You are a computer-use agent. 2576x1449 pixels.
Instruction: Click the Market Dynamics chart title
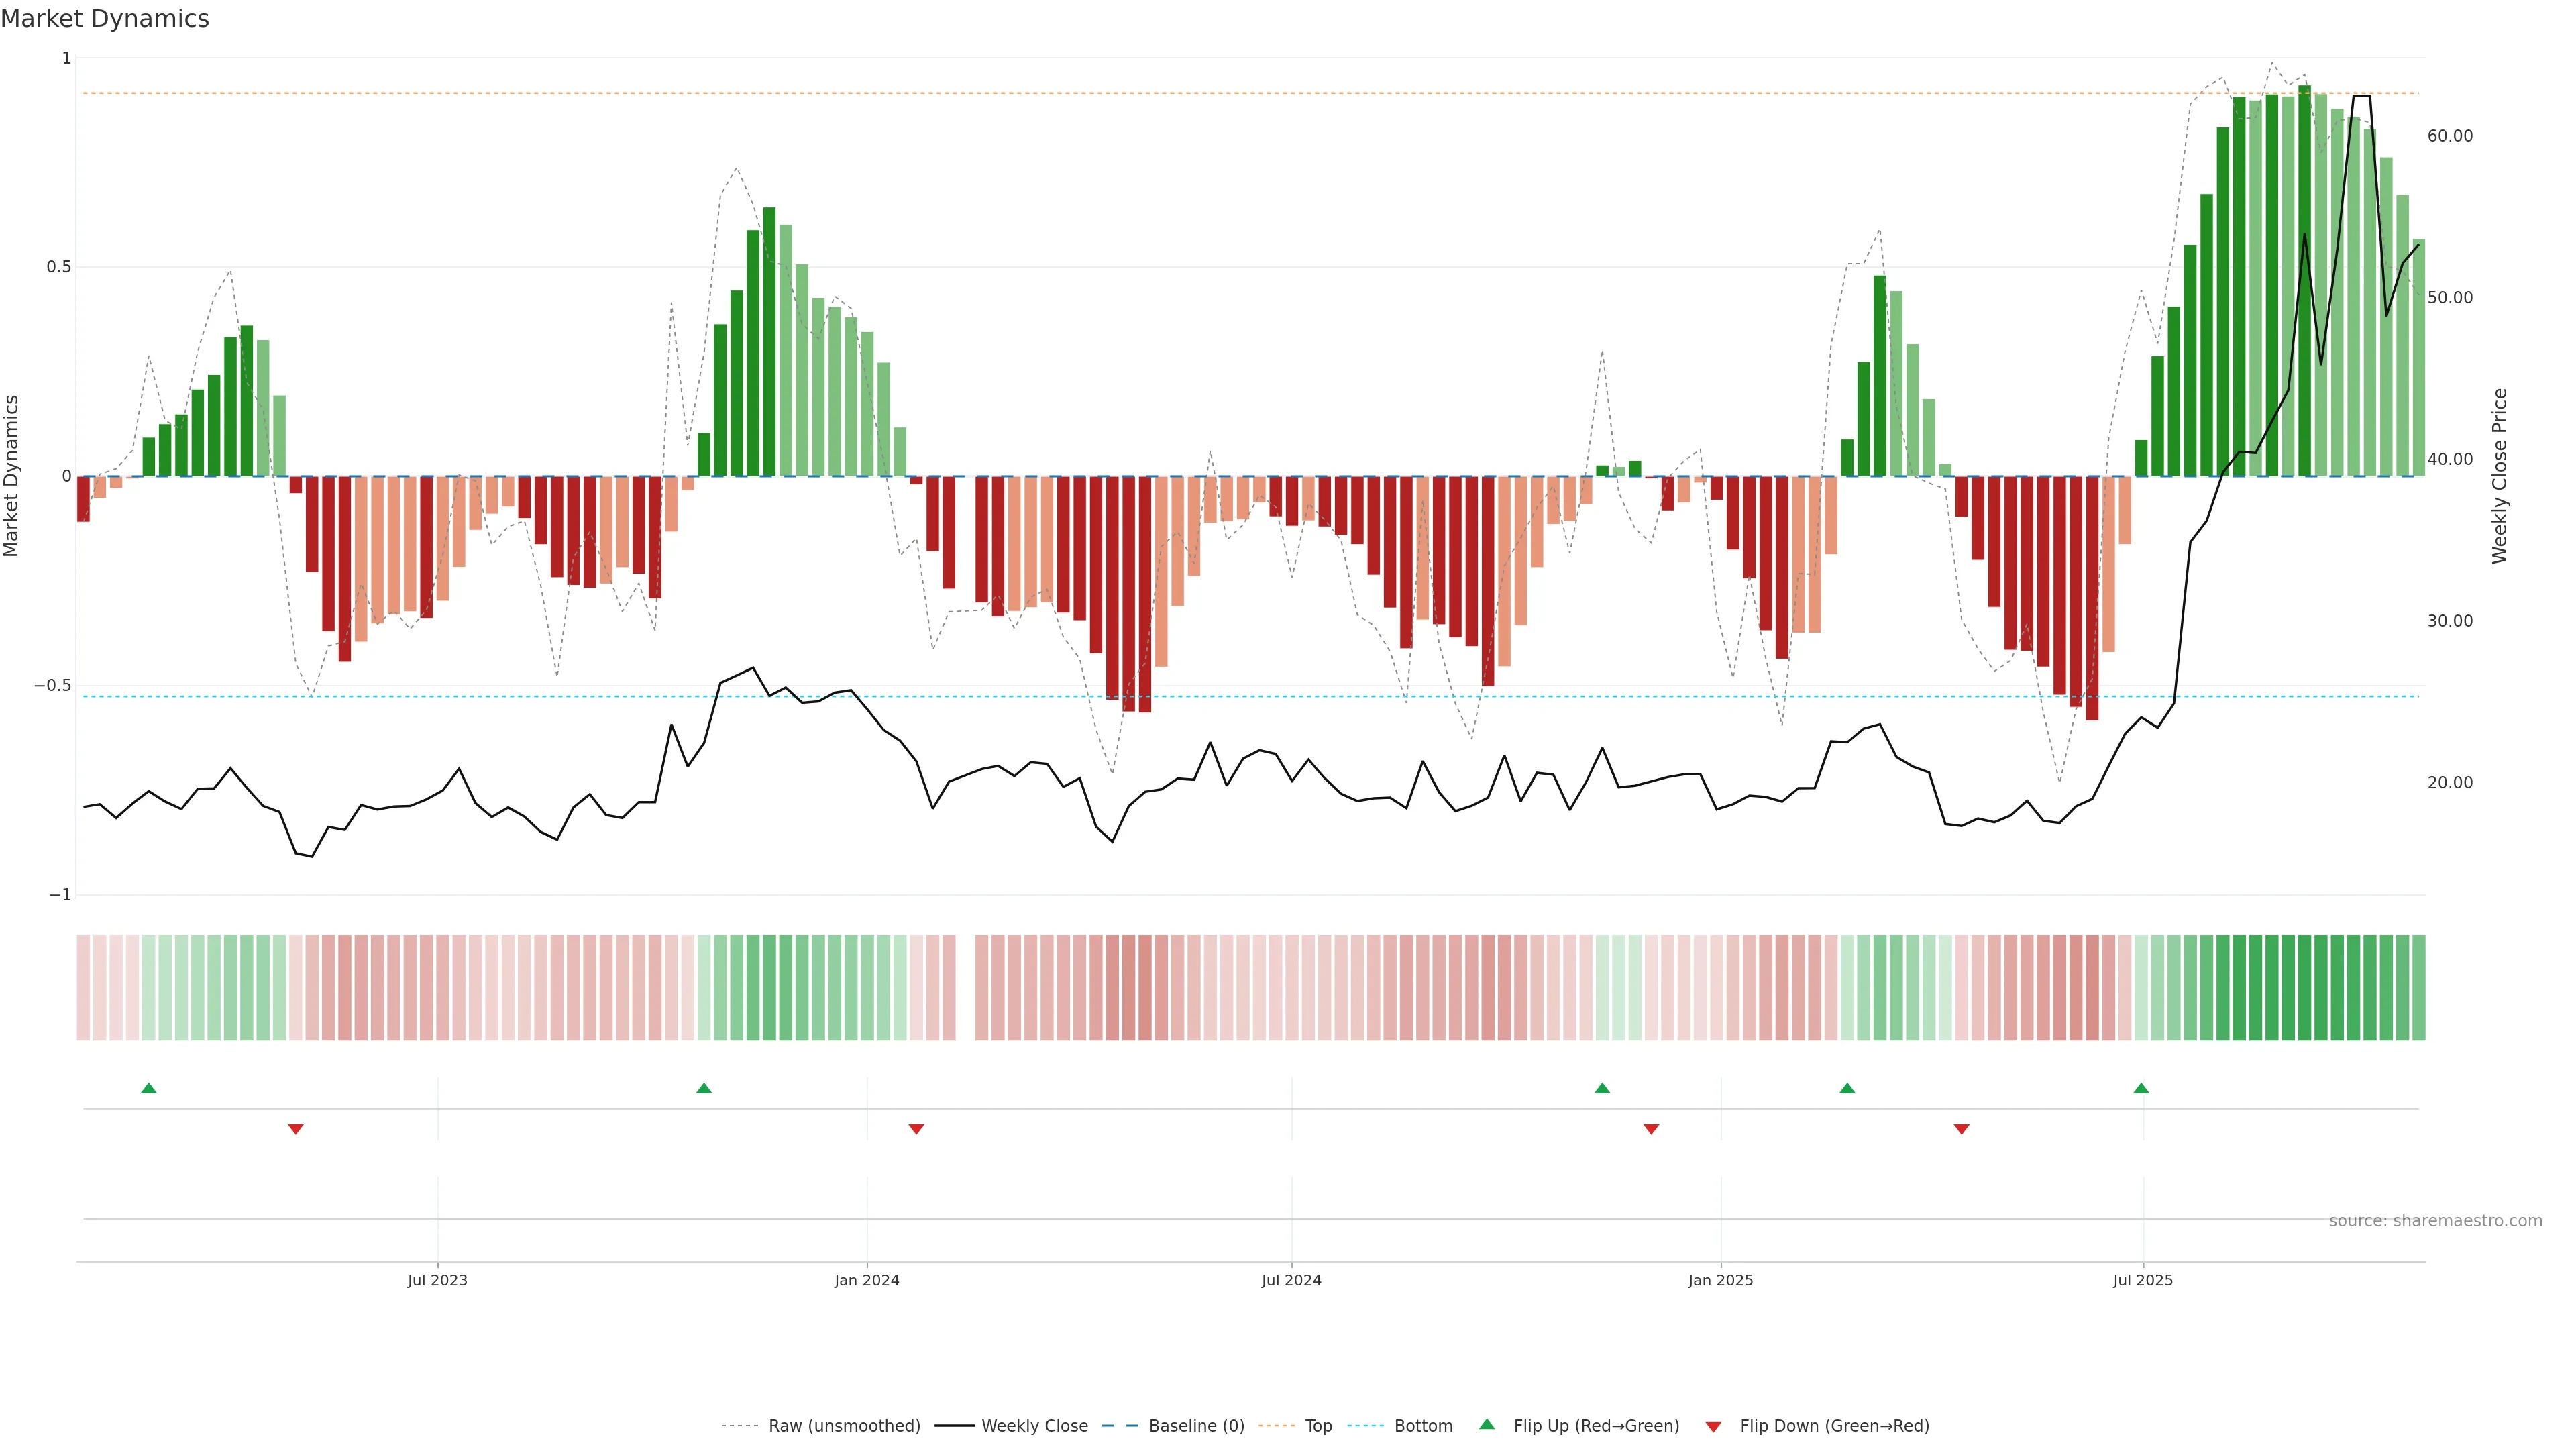105,19
